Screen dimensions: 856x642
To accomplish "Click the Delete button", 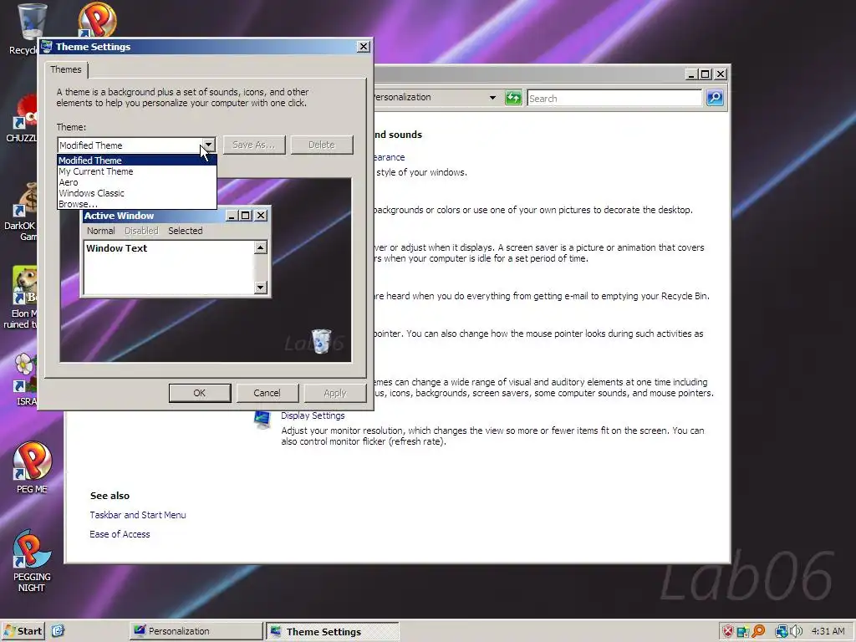I will [322, 145].
